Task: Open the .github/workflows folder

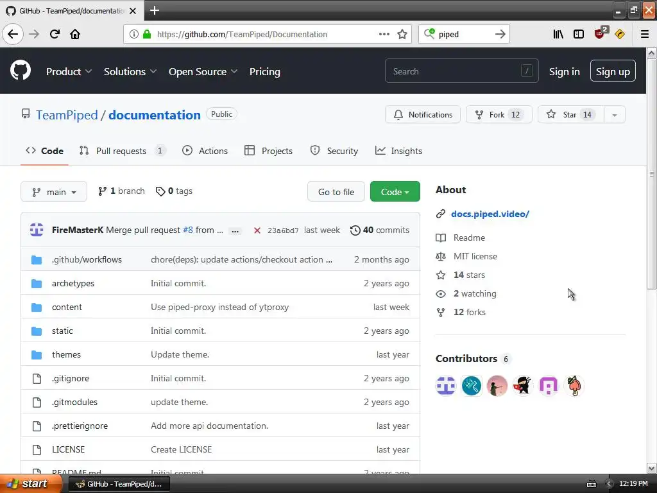Action: click(87, 260)
